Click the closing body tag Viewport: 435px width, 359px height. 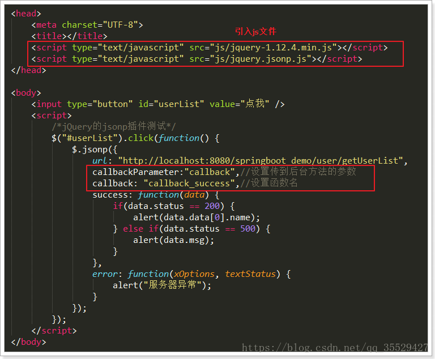coord(28,342)
